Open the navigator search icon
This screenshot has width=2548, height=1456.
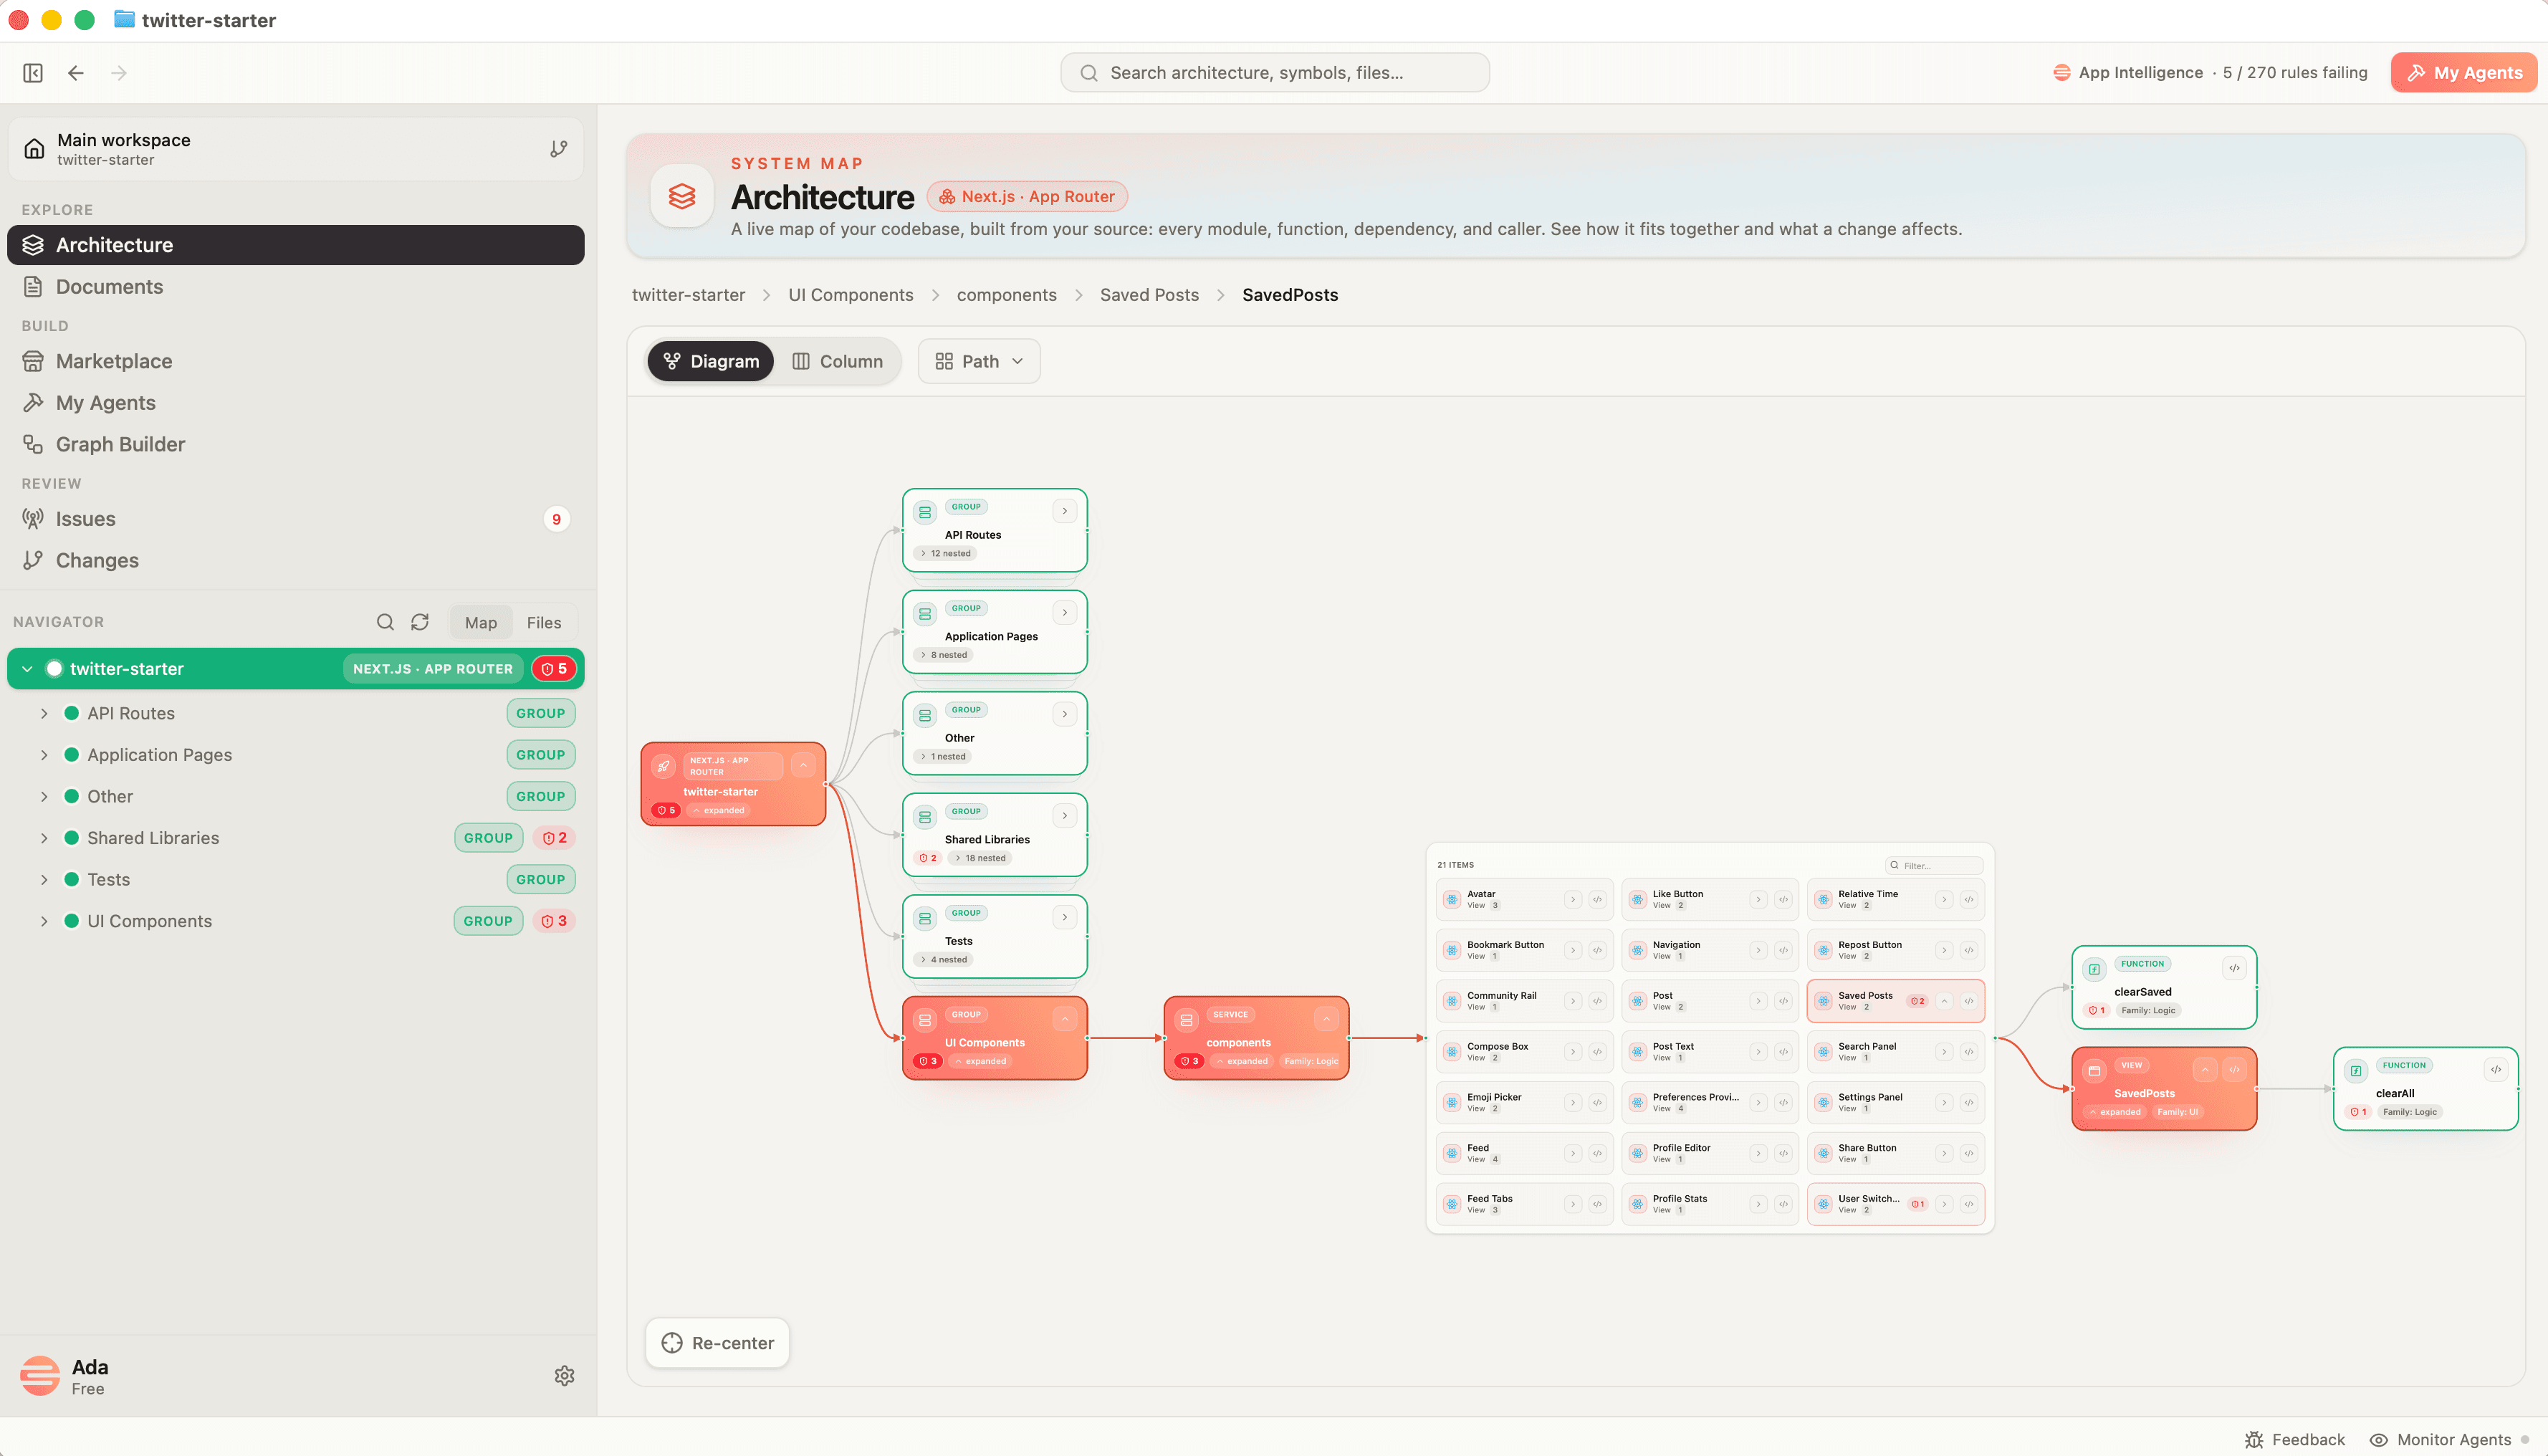pos(385,622)
